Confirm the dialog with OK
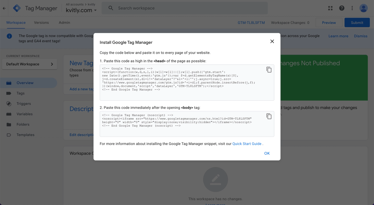 (267, 153)
